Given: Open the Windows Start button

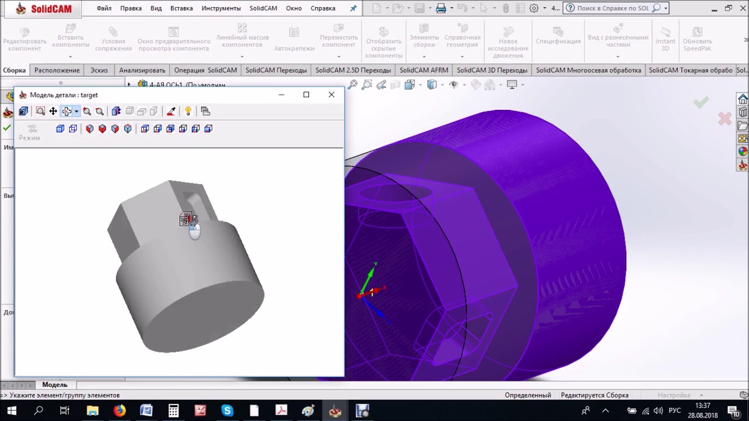Looking at the screenshot, I should point(12,411).
